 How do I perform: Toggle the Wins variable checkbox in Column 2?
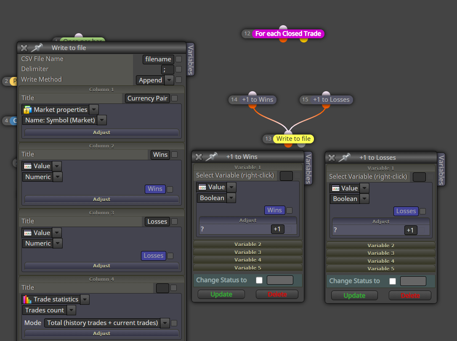tap(170, 189)
